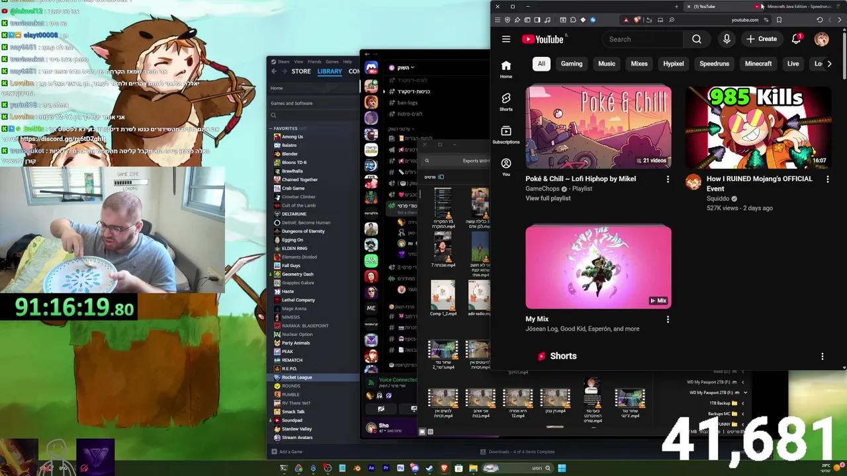The image size is (847, 476).
Task: Select the Gaming filter chip
Action: (x=572, y=63)
